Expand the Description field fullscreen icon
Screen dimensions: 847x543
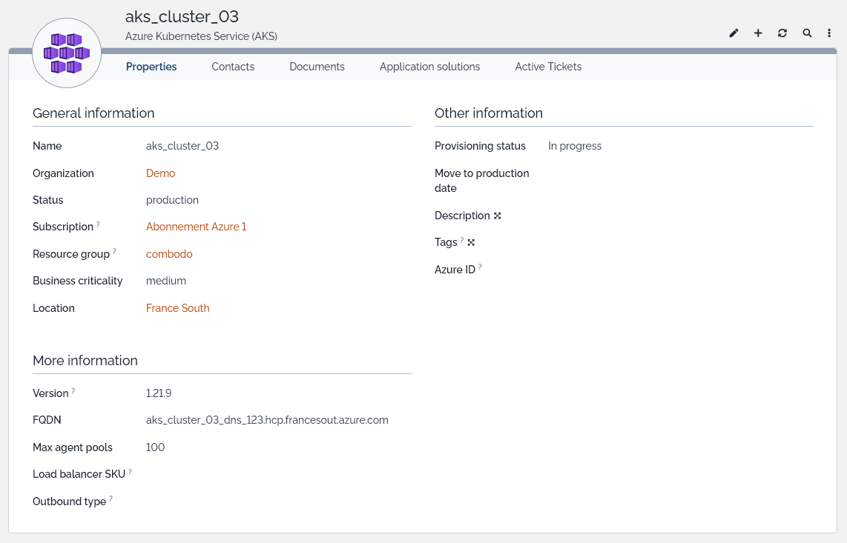[x=498, y=216]
